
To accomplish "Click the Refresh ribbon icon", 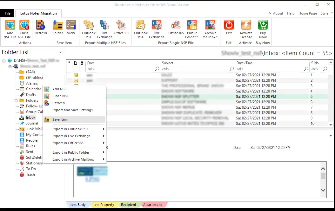I will [41, 27].
